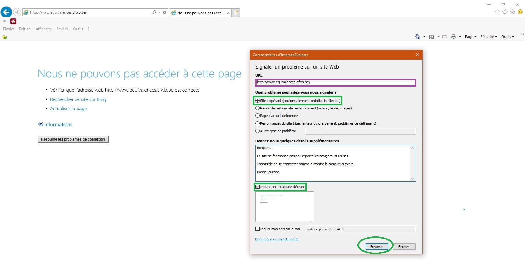
Task: Open the Page dropdown in command bar
Action: click(470, 37)
